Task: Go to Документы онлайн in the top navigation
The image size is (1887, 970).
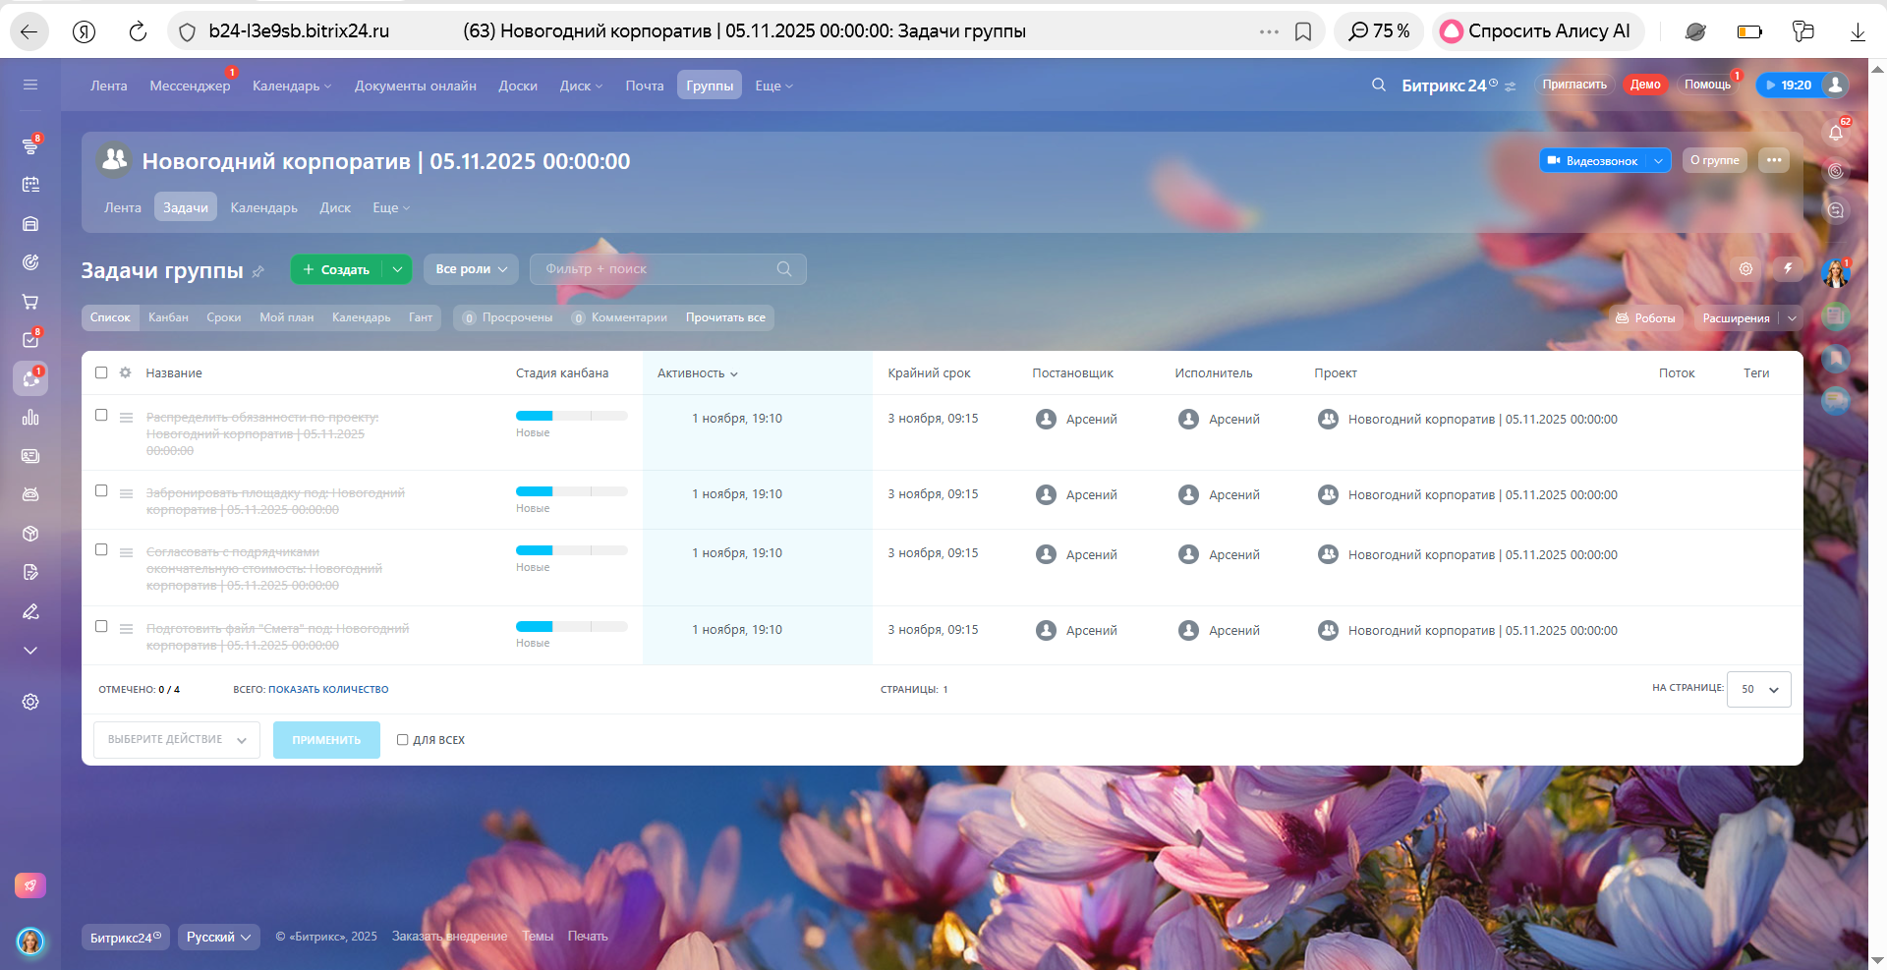Action: 416,86
